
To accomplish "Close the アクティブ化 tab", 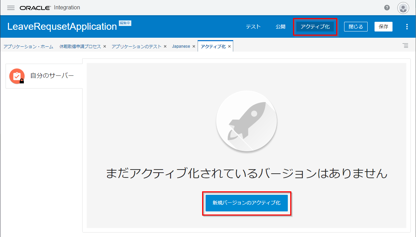I will [x=229, y=46].
